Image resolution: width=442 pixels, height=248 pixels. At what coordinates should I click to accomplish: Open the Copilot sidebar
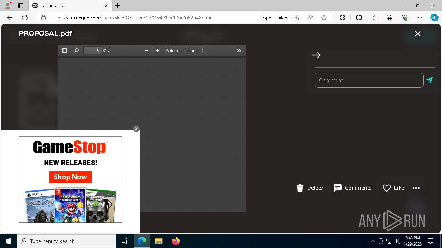tap(434, 18)
